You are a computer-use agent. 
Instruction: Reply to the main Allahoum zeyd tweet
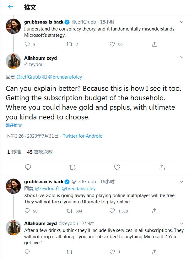tap(28, 167)
